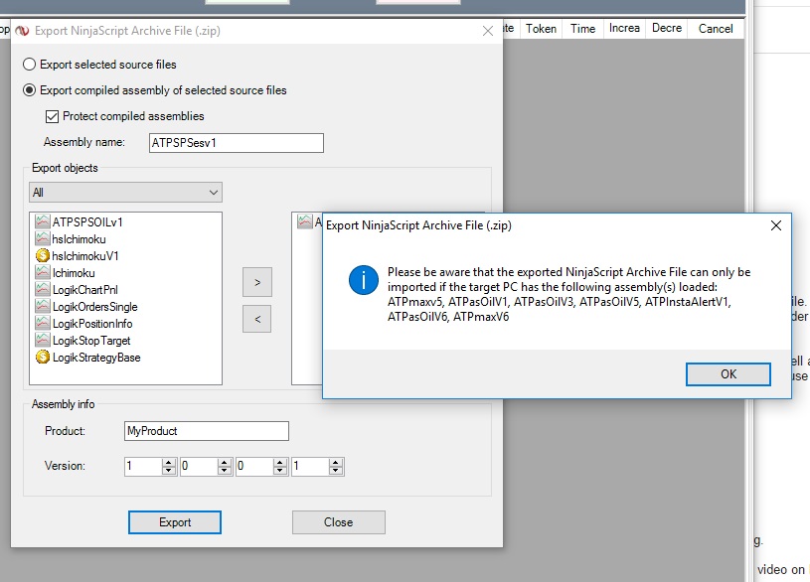Image resolution: width=810 pixels, height=582 pixels.
Task: Increase the fourth version number field
Action: pos(335,462)
